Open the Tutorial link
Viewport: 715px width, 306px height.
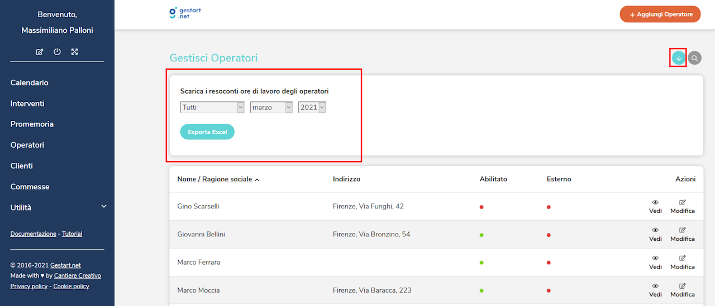(72, 234)
